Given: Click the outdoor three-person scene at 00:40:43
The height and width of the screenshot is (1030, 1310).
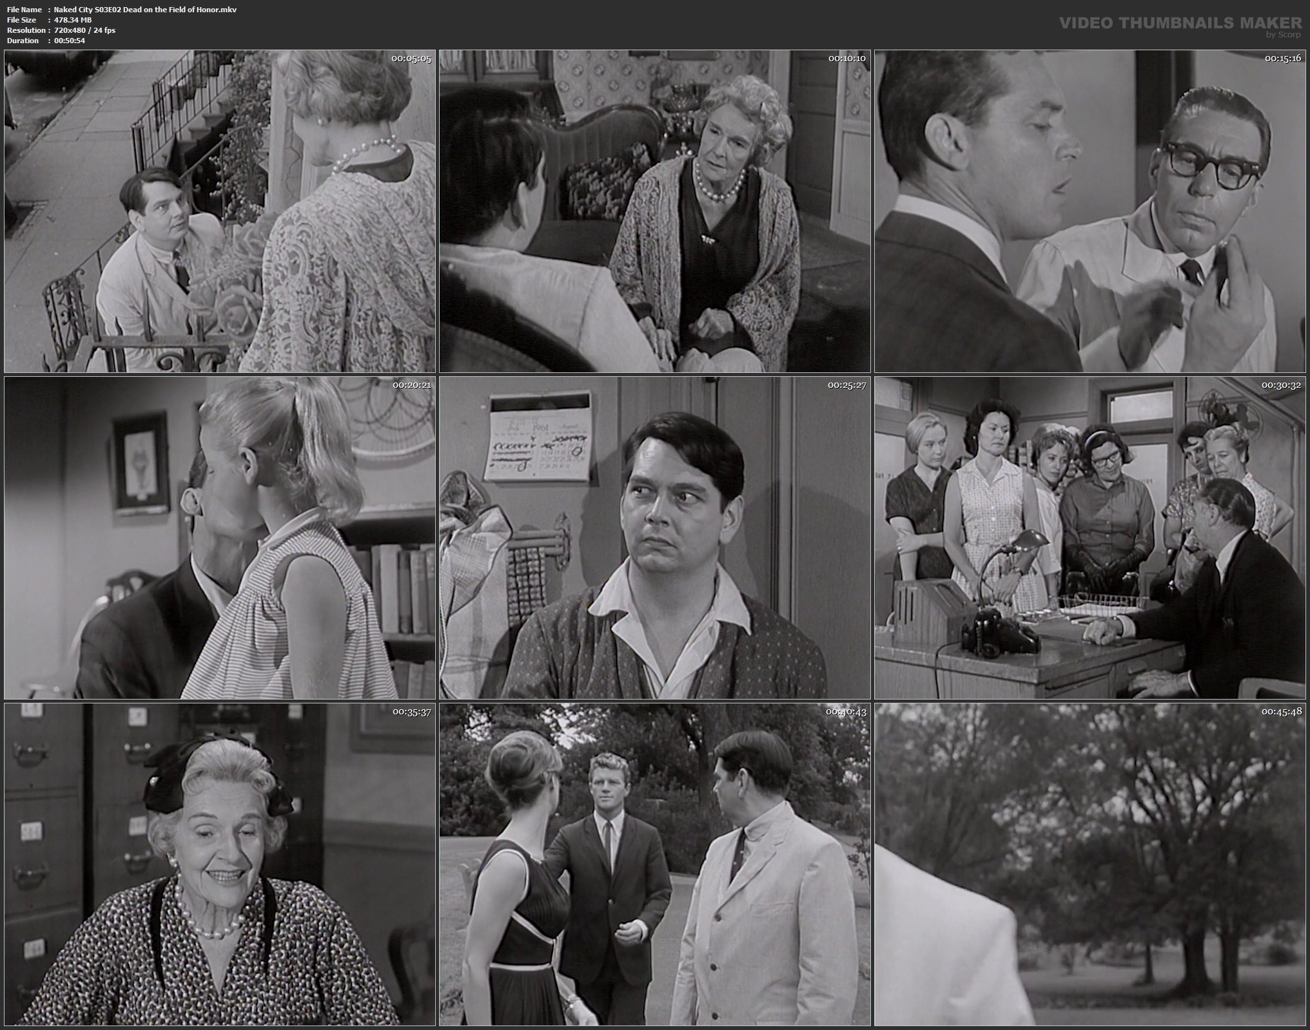Looking at the screenshot, I should 654,864.
